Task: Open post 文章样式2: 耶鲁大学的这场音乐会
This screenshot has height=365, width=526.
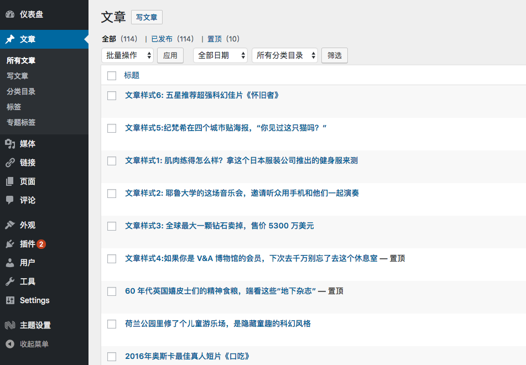Action: (242, 193)
